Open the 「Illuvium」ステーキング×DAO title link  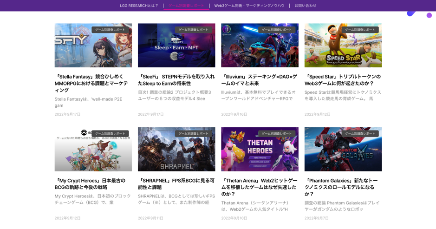[x=259, y=80]
